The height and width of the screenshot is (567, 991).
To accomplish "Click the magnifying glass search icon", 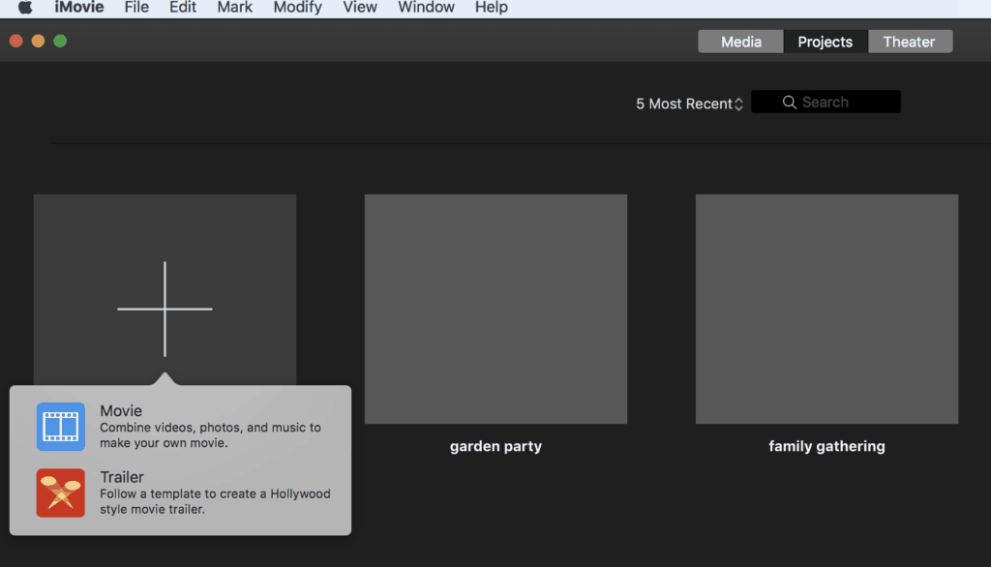I will [790, 103].
